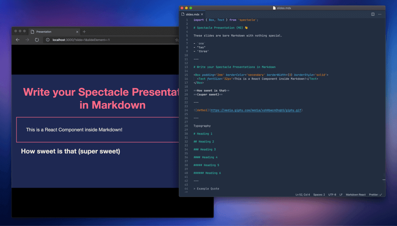This screenshot has width=397, height=226.
Task: Maximize the editor window with green button
Action: [x=191, y=8]
